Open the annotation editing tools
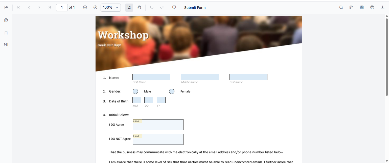Image resolution: width=390 pixels, height=165 pixels. tap(351, 7)
